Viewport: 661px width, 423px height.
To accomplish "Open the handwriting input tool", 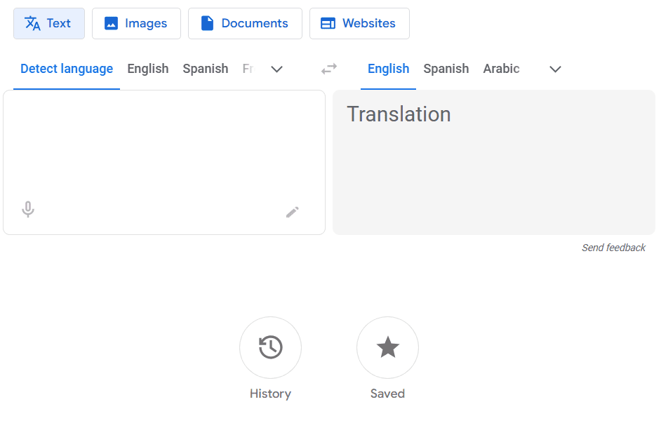I will coord(293,212).
